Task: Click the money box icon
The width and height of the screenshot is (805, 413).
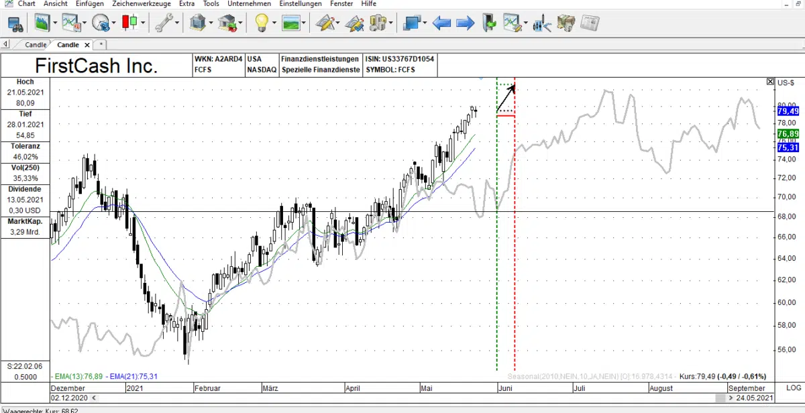Action: click(x=567, y=23)
